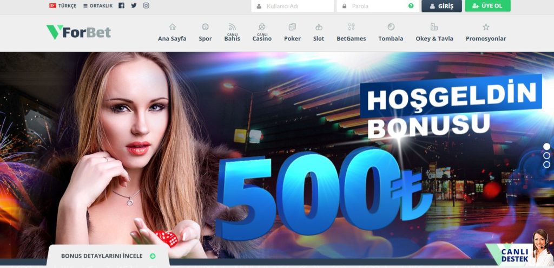Open the Facebook social icon
Image resolution: width=554 pixels, height=268 pixels.
pos(121,5)
